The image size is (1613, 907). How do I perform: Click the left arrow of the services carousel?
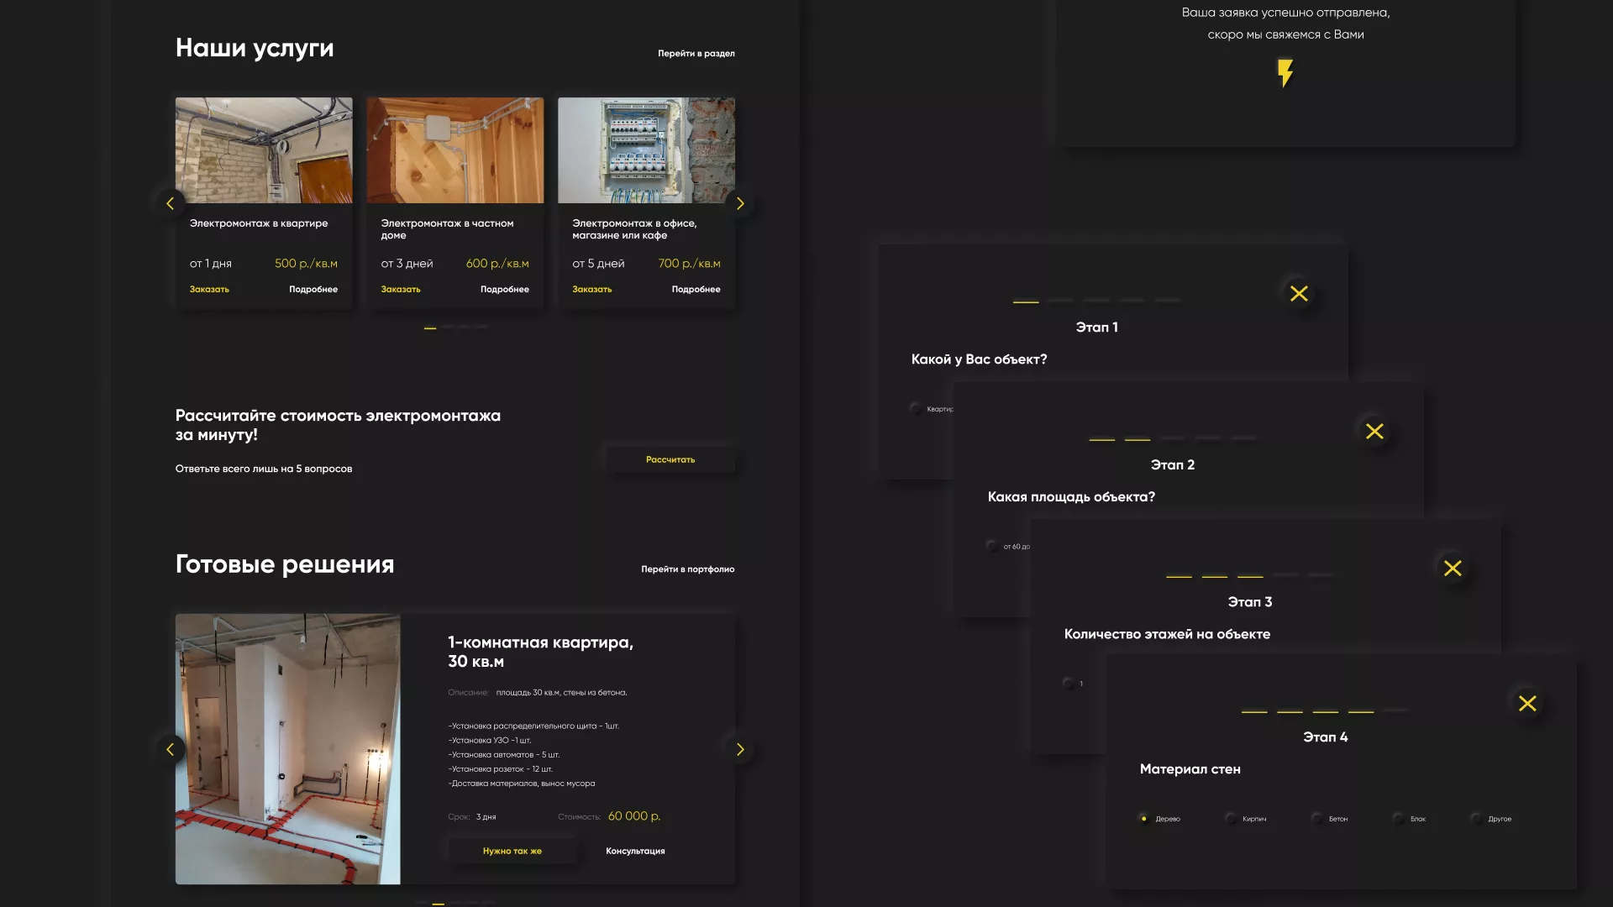point(171,203)
